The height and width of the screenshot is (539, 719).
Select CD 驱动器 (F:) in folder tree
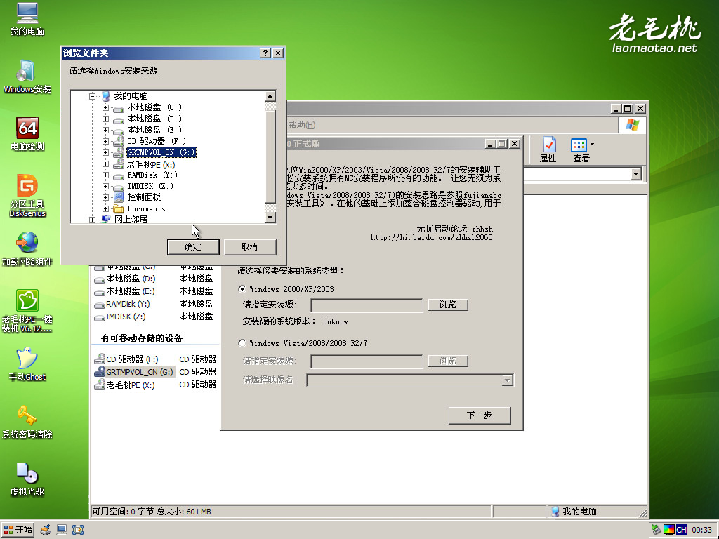(x=157, y=141)
